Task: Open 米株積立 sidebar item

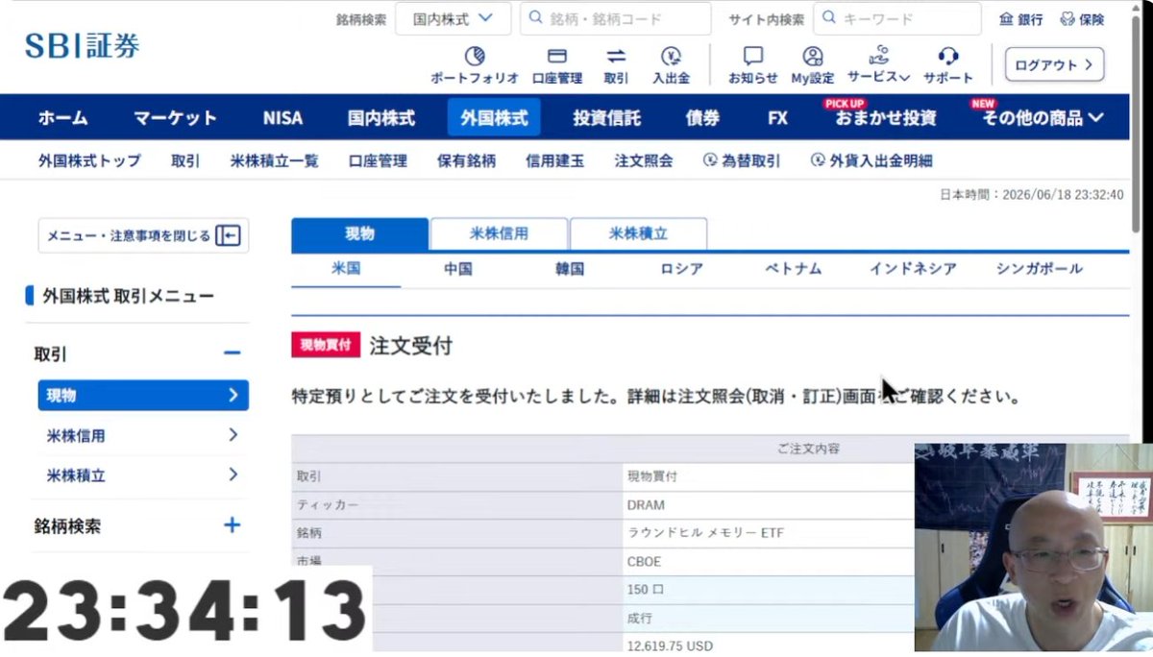Action: tap(143, 474)
